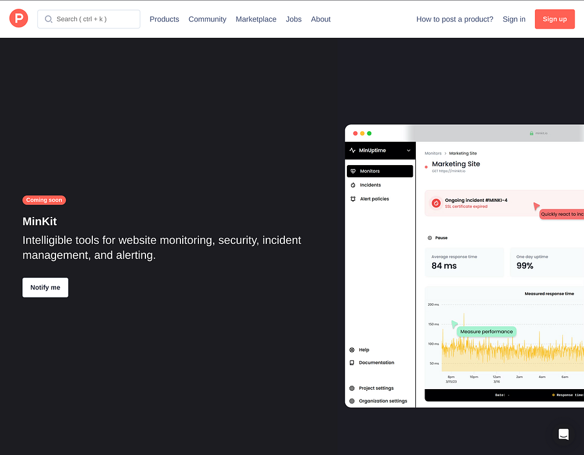Click the green lock icon in address bar
The image size is (584, 455).
(531, 133)
